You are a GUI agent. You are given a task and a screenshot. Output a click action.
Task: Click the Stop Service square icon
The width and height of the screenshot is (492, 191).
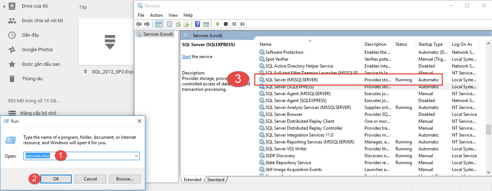226,24
